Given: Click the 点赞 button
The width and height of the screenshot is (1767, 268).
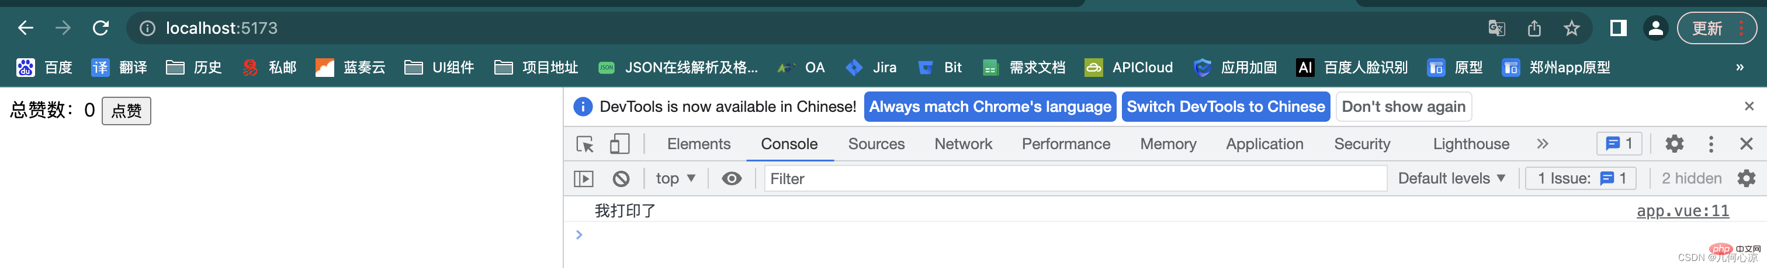Looking at the screenshot, I should point(126,111).
